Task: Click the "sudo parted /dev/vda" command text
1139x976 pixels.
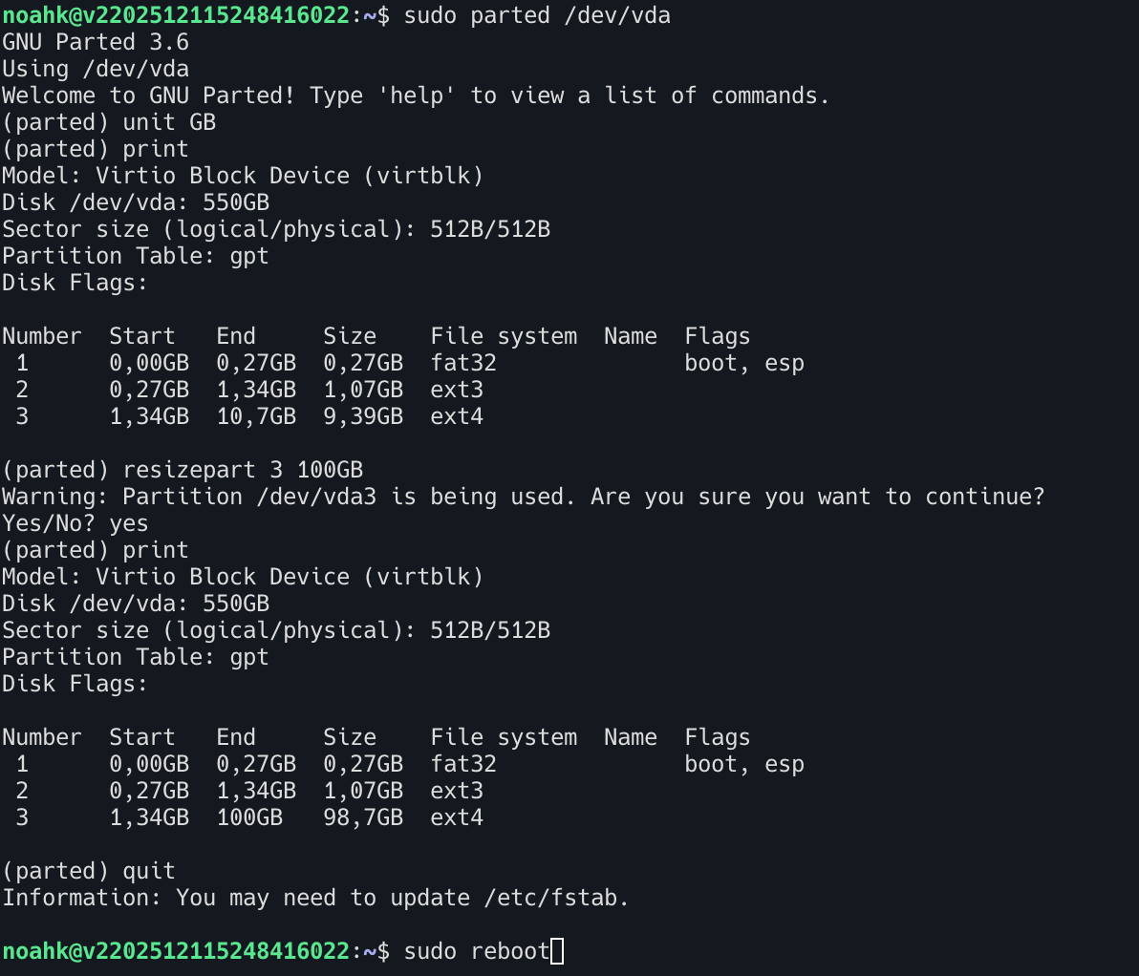Action: [537, 15]
